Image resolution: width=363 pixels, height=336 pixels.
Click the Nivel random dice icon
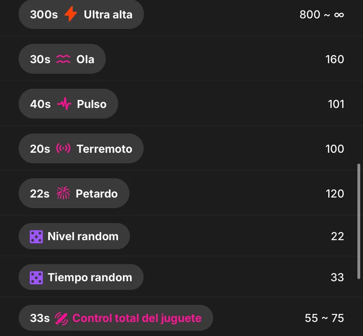(x=36, y=237)
